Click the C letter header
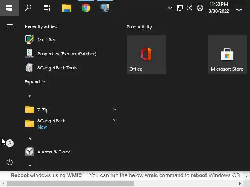The image size is (250, 187). (30, 167)
